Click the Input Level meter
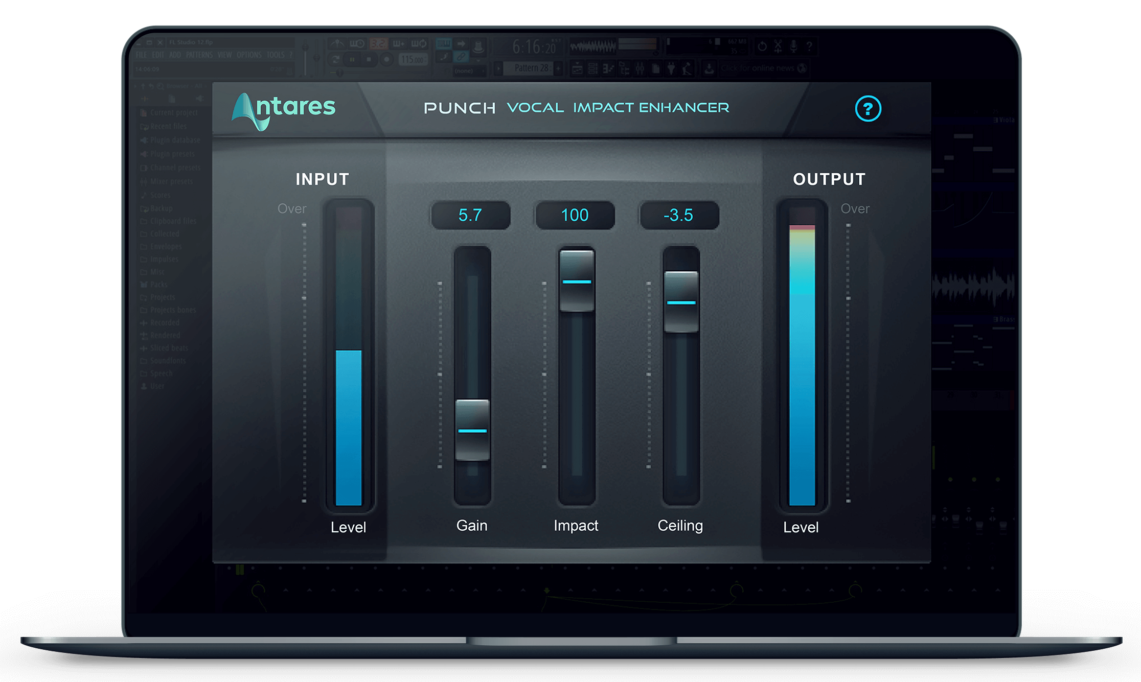1141x682 pixels. click(x=349, y=356)
